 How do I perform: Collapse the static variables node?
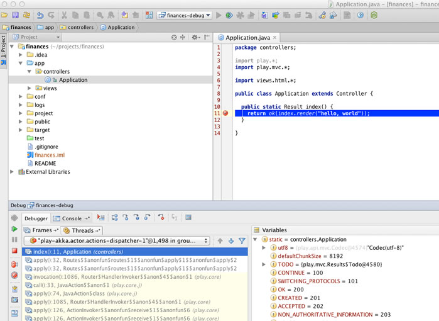(x=256, y=240)
